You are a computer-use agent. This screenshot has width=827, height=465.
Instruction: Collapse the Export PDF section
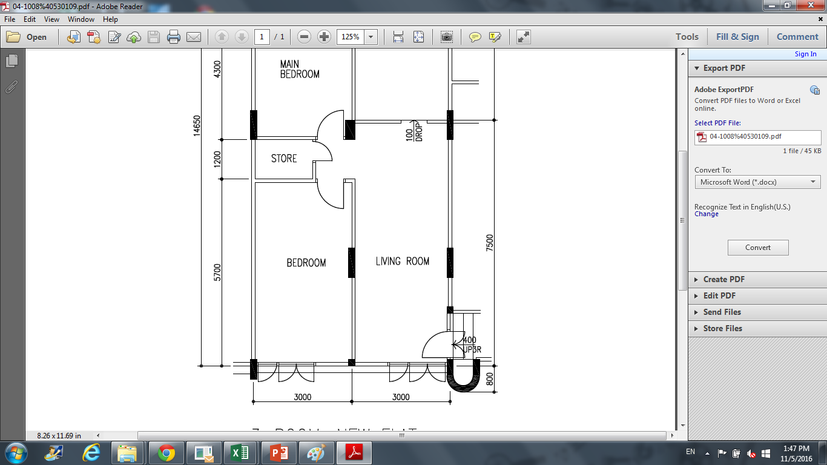724,68
